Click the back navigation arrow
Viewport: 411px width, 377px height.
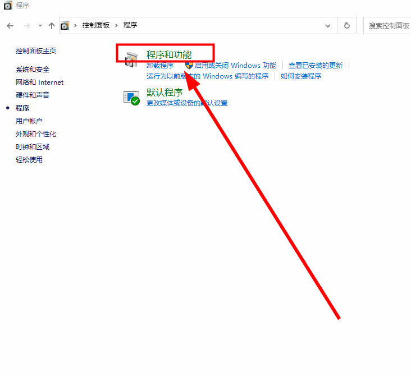tap(10, 26)
